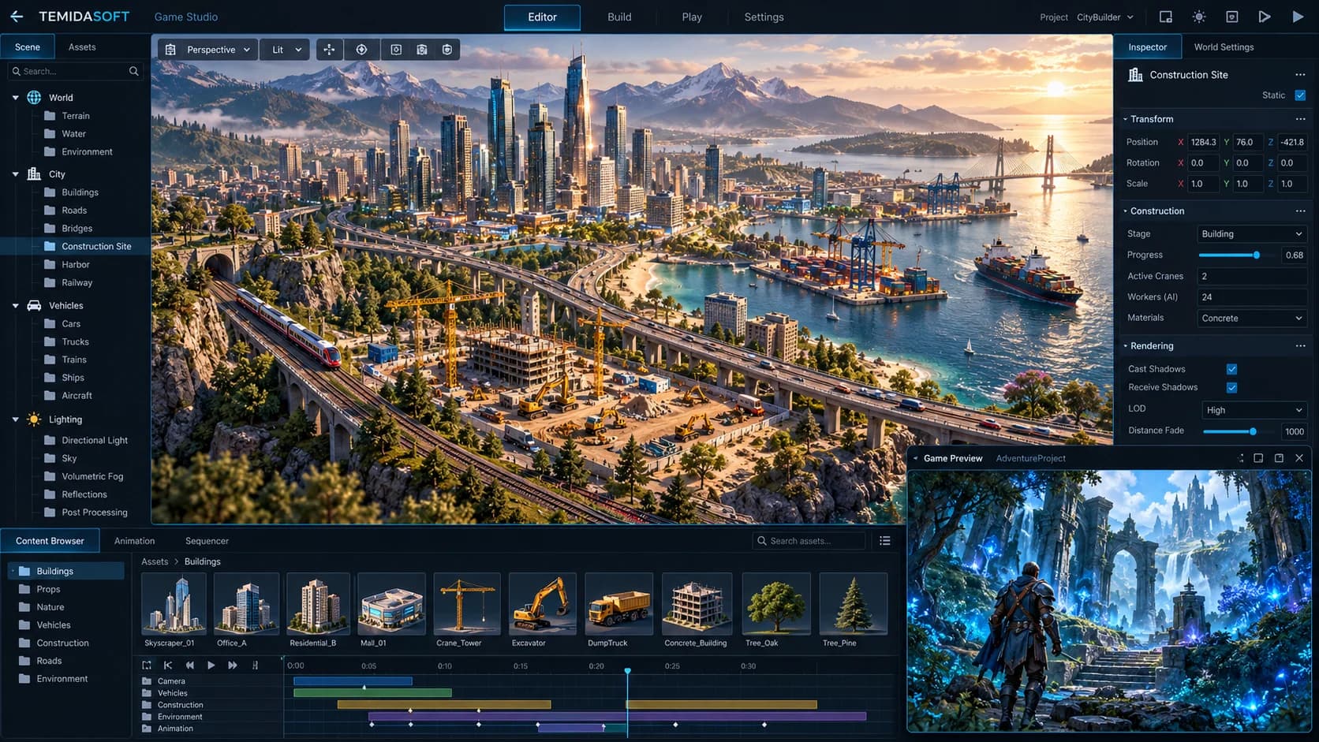This screenshot has width=1319, height=742.
Task: Click the layout window icon near the project name
Action: click(x=1166, y=17)
